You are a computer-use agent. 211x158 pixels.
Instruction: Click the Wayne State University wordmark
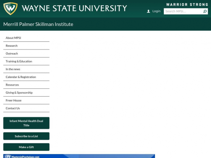click(75, 8)
